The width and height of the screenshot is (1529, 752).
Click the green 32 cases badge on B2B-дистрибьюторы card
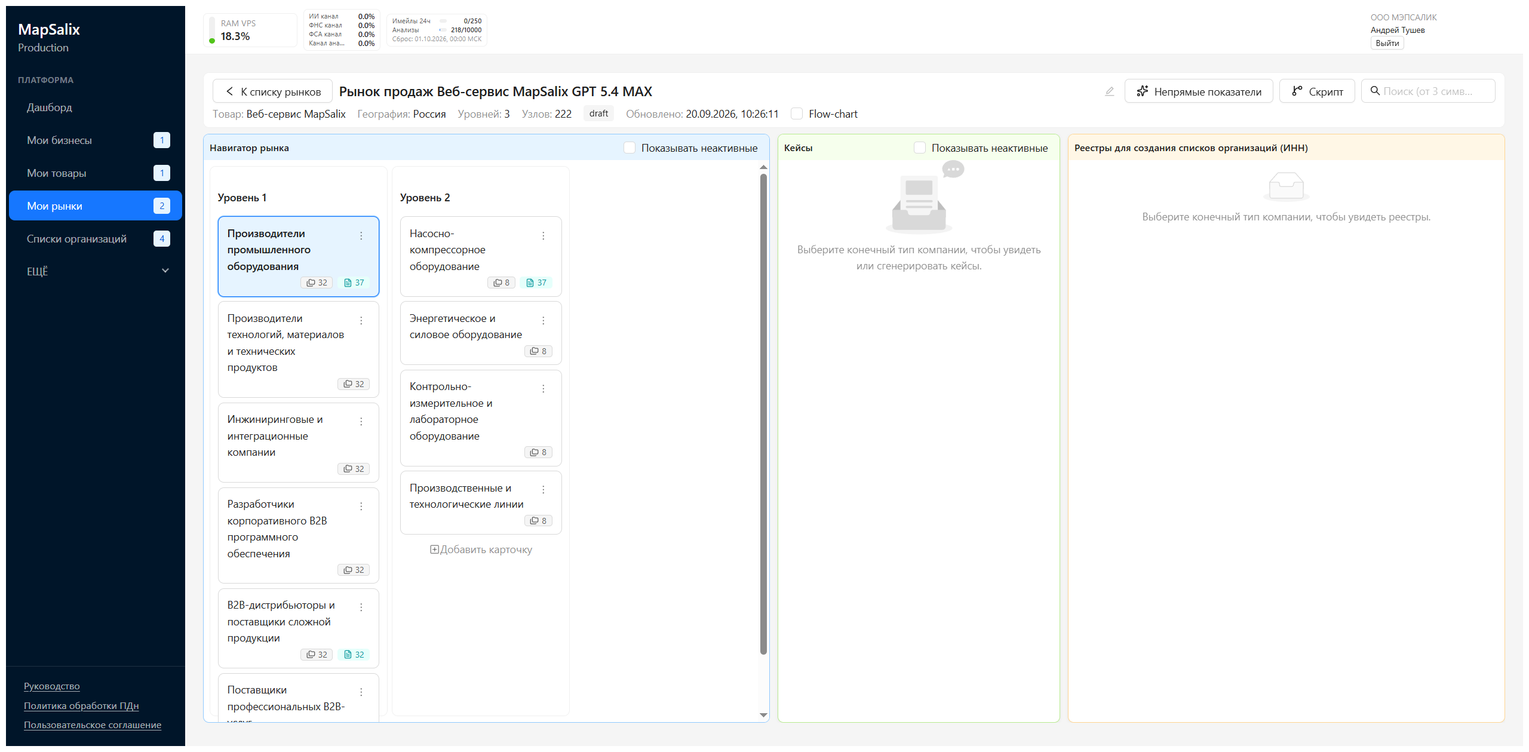click(354, 655)
